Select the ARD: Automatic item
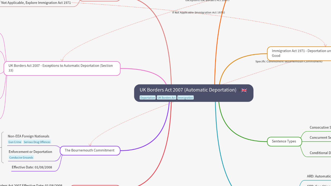Image resolution: width=331 pixels, height=186 pixels. click(319, 176)
